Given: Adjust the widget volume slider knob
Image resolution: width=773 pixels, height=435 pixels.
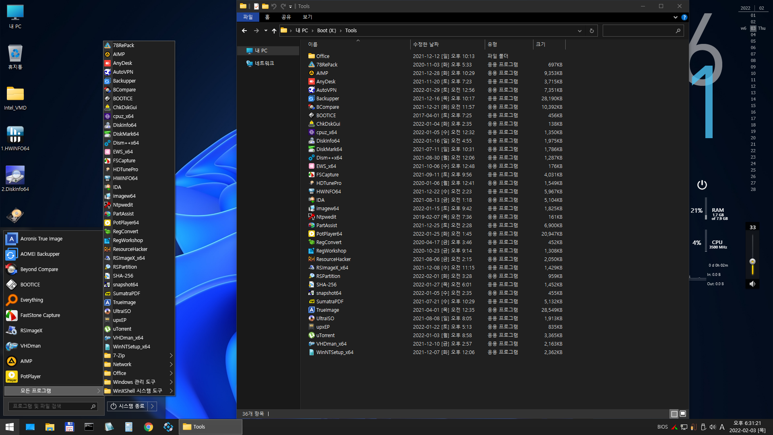Looking at the screenshot, I should point(752,261).
